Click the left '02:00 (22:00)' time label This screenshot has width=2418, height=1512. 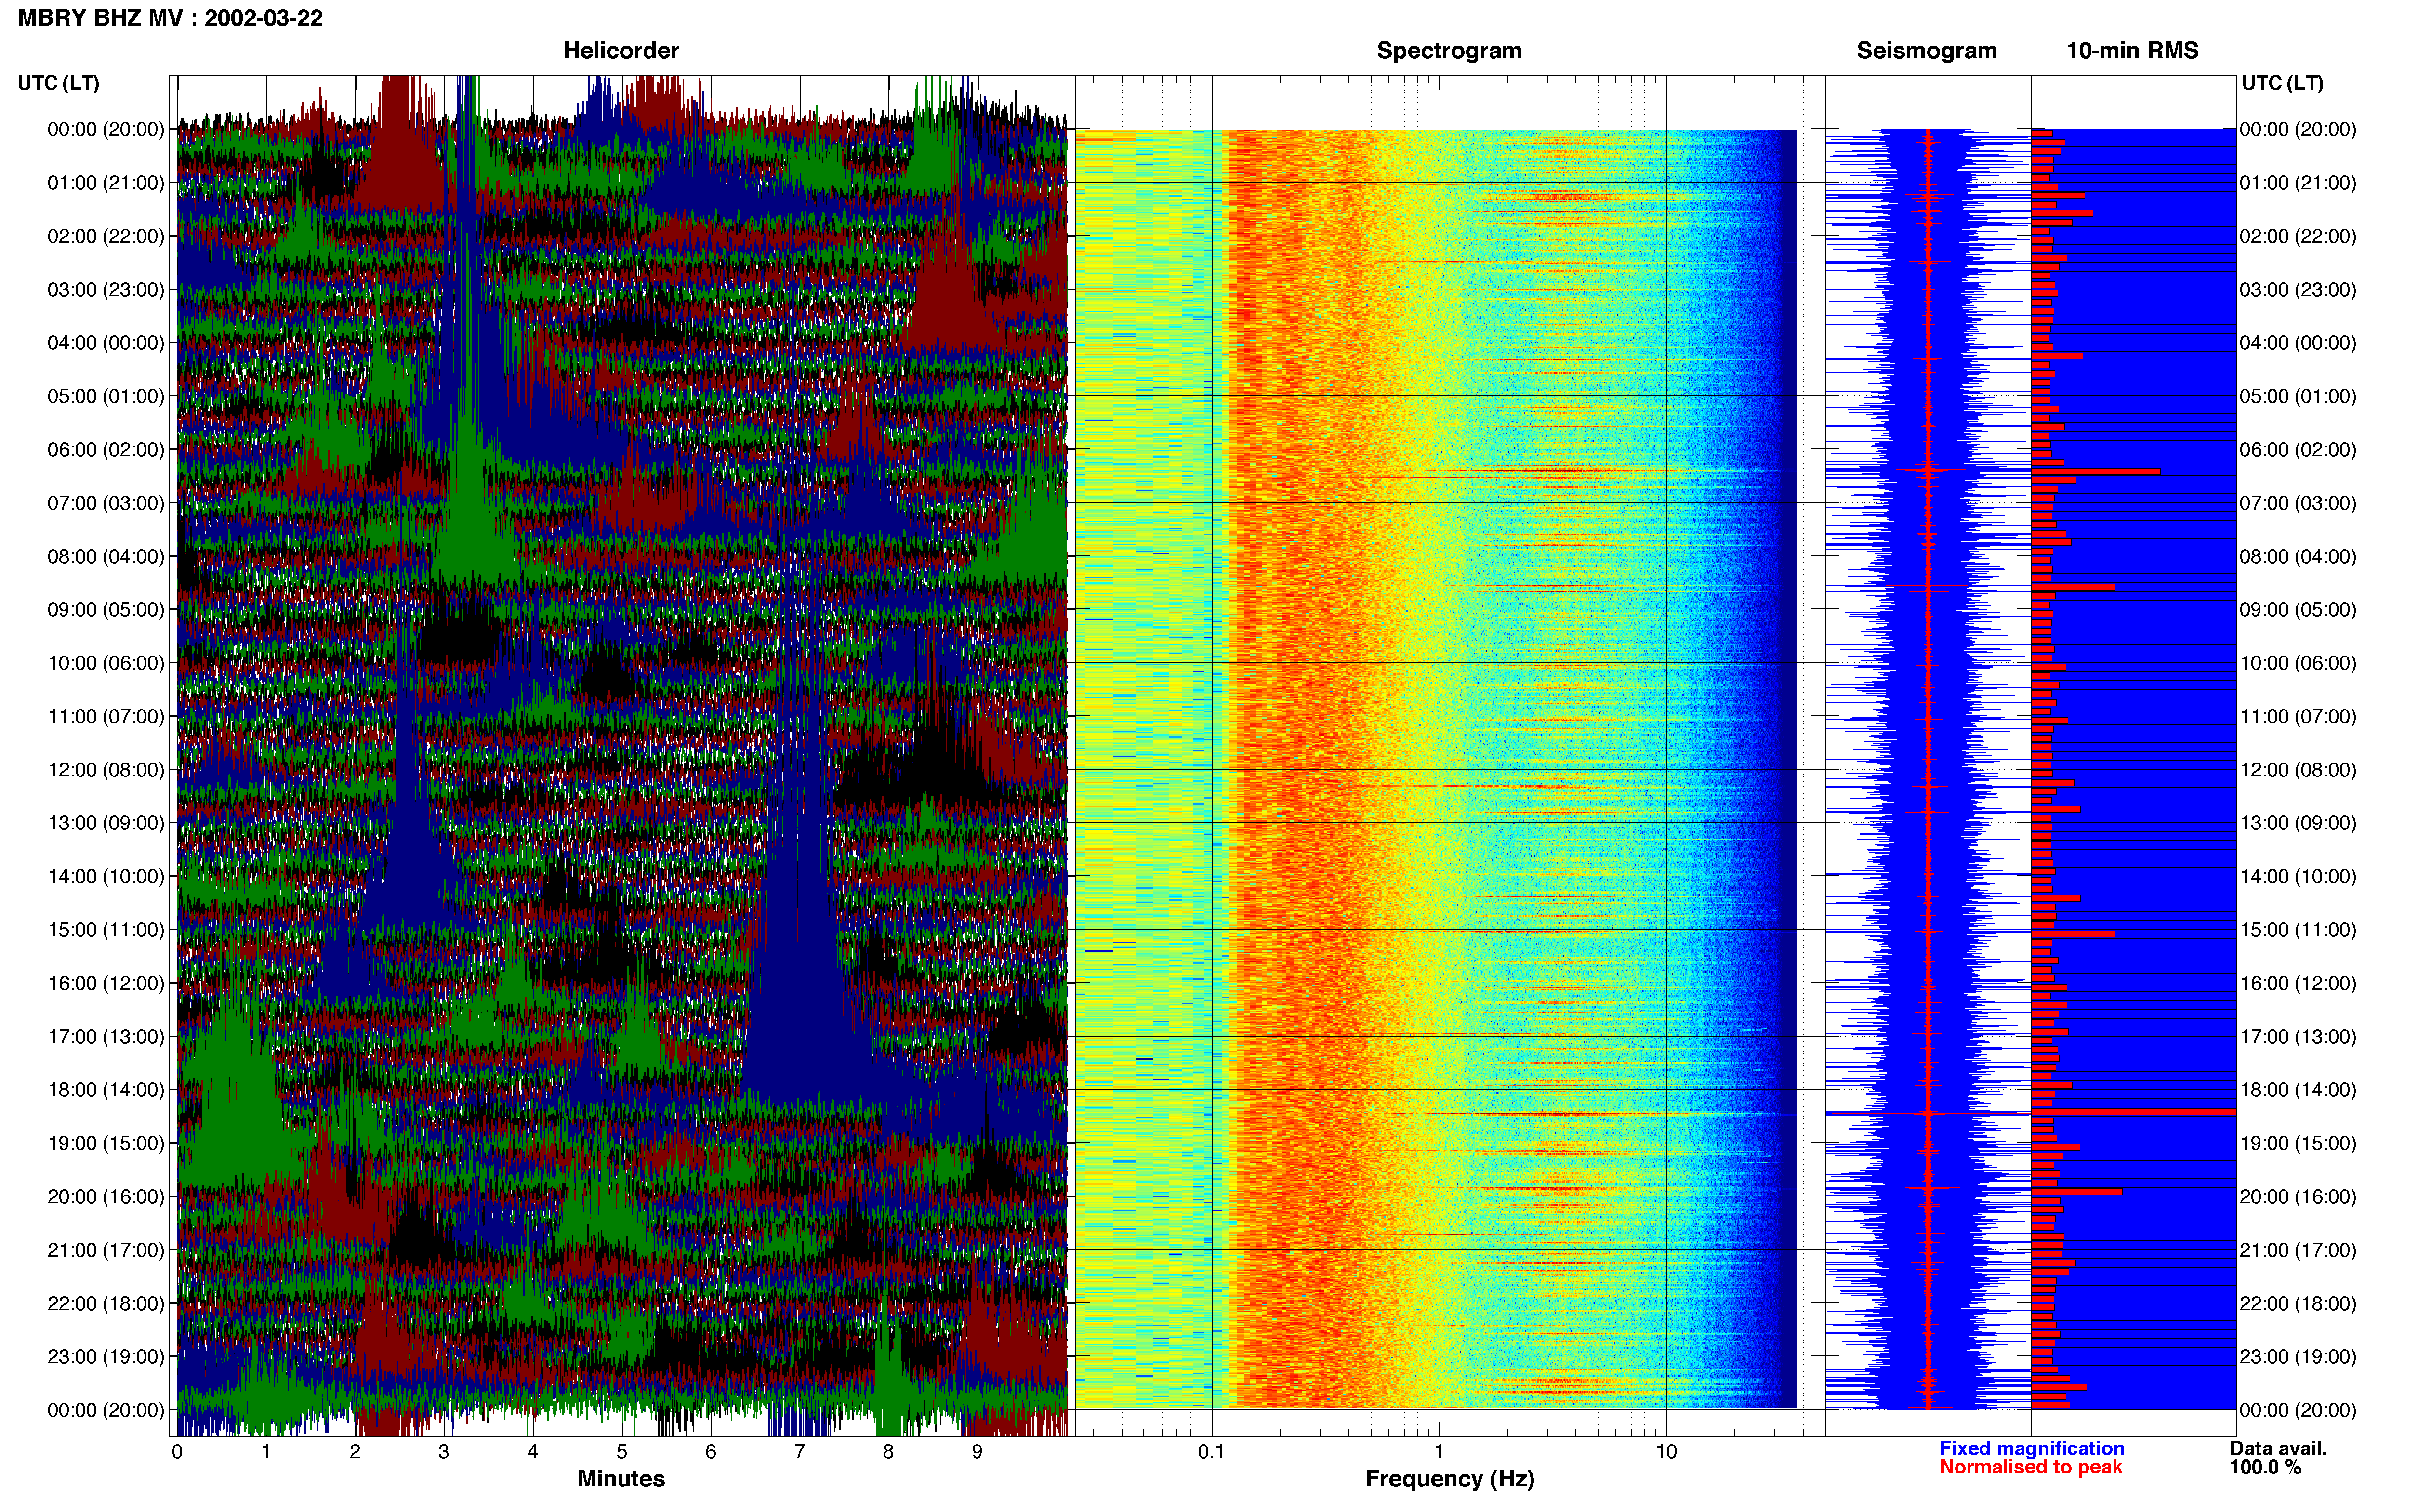pyautogui.click(x=106, y=236)
